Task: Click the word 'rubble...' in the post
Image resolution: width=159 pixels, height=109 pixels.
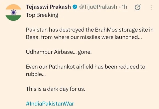Action: (36, 74)
